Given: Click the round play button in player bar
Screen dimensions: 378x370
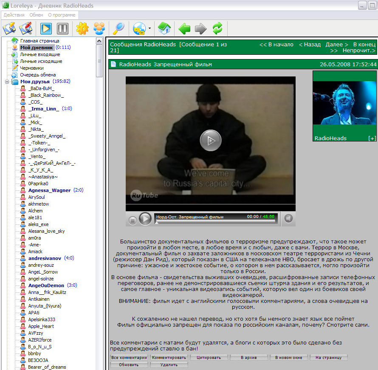Looking at the screenshot, I should point(145,219).
